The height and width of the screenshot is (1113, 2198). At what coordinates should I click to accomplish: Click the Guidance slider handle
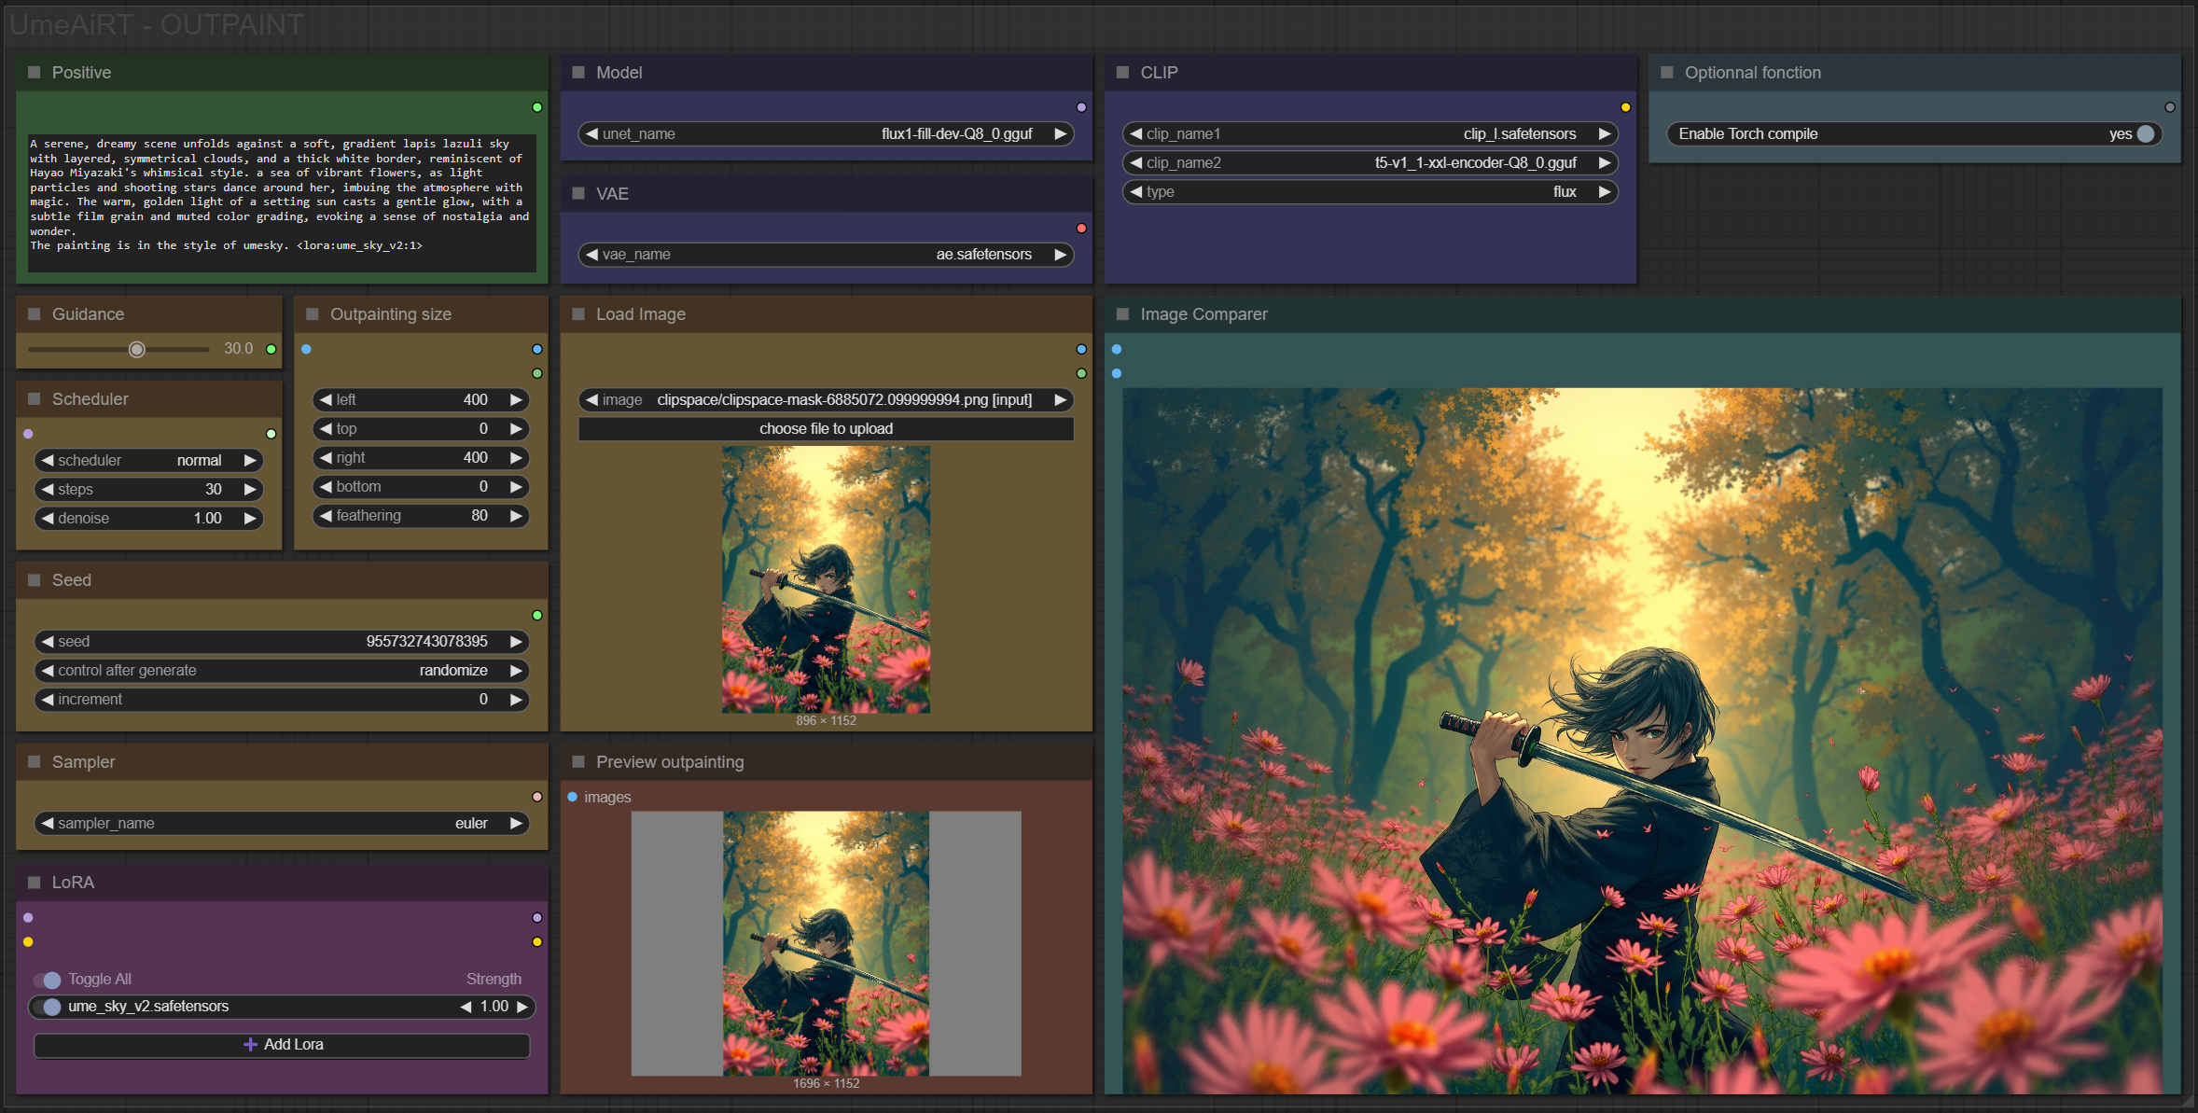pos(137,349)
